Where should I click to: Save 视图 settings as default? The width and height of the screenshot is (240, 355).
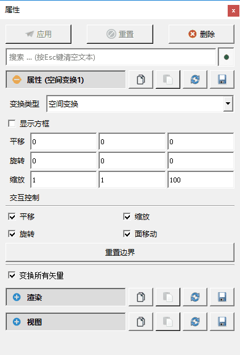click(x=222, y=322)
